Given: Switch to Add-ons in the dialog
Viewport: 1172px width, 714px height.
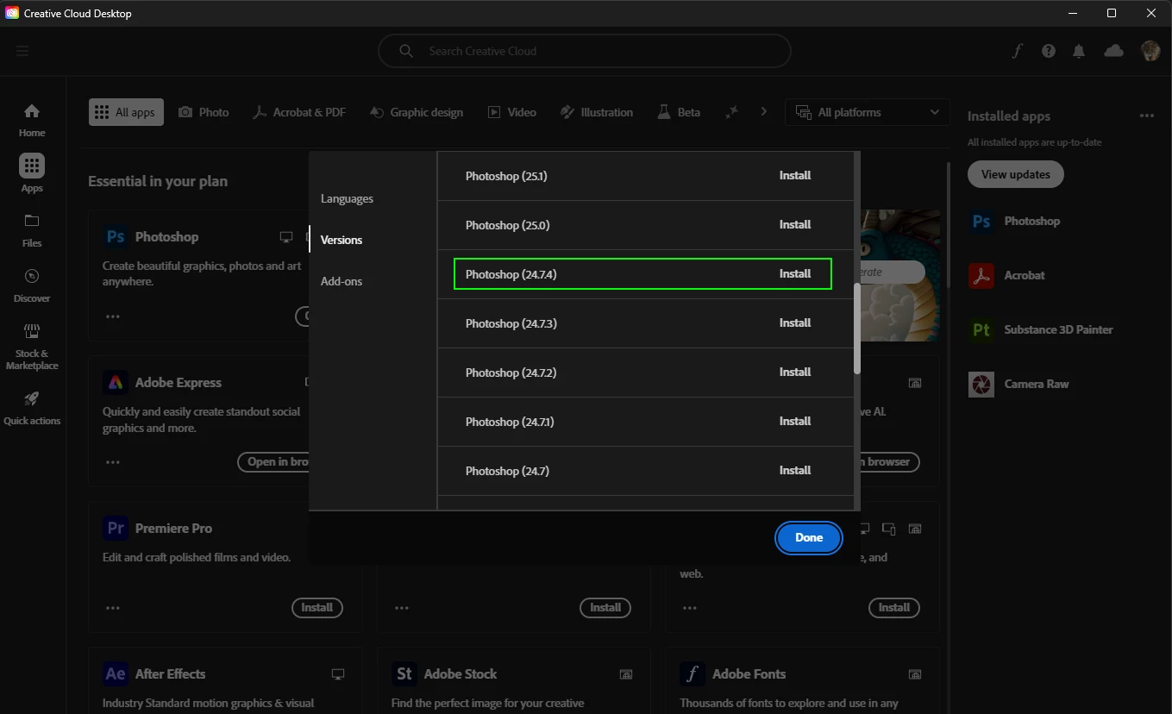Looking at the screenshot, I should [x=342, y=281].
